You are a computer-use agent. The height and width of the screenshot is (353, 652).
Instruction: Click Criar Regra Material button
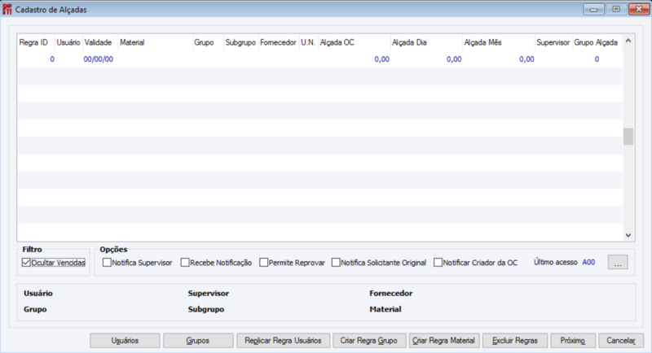click(x=444, y=341)
